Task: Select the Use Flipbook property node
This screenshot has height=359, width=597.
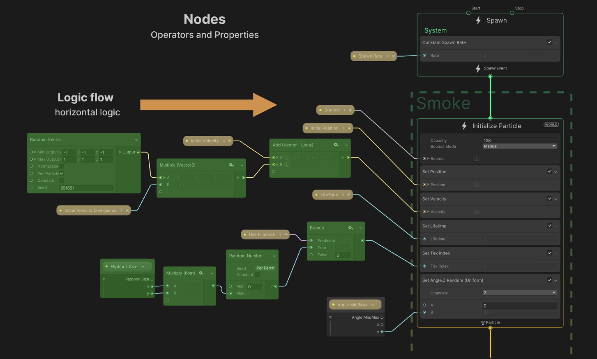Action: [x=262, y=234]
